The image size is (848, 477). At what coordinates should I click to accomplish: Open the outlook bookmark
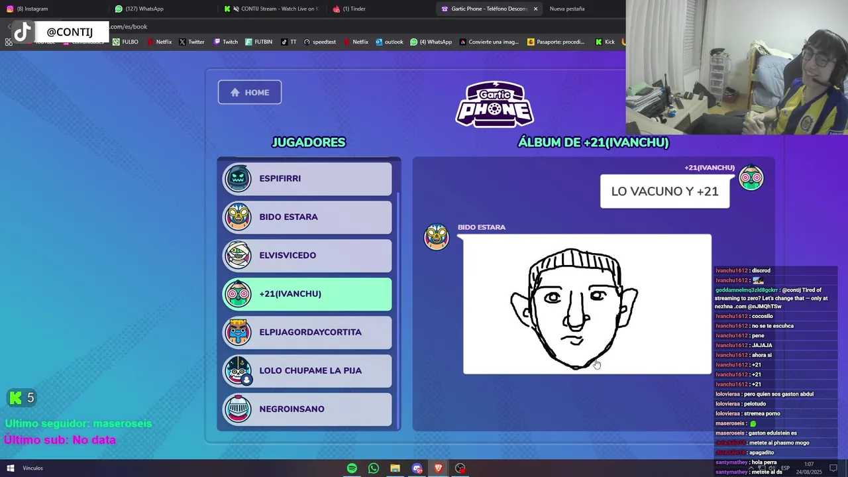390,42
